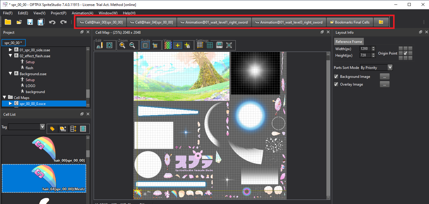This screenshot has width=429, height=204.
Task: Select the hair_00 cell thumbnail
Action: tap(44, 149)
